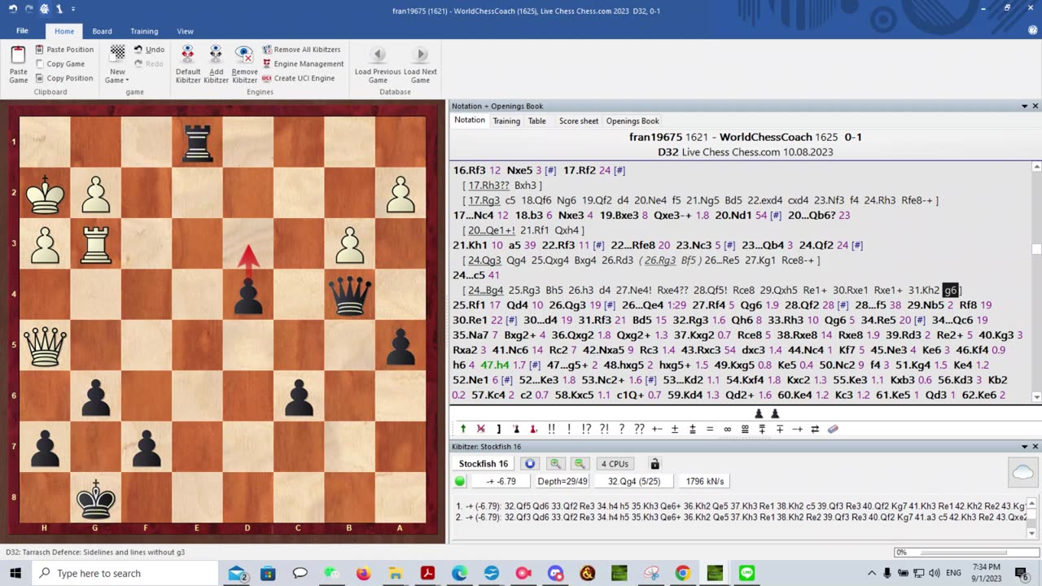Image resolution: width=1042 pixels, height=586 pixels.
Task: Click Create UCI Engine
Action: pos(298,78)
